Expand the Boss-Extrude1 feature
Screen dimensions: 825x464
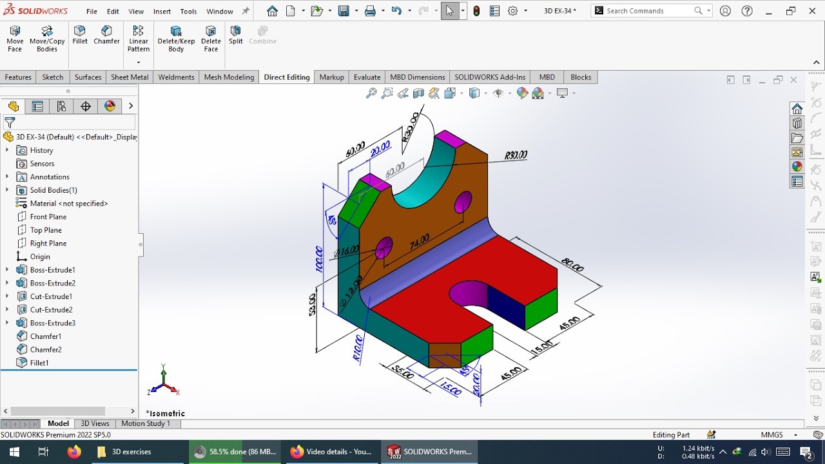coord(7,270)
